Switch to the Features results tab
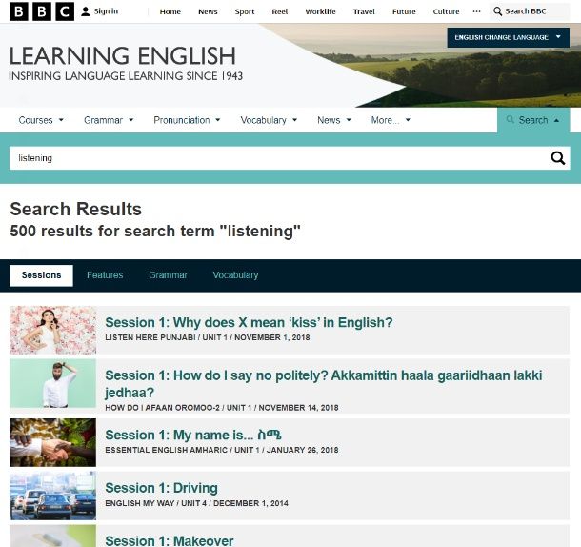 coord(105,275)
